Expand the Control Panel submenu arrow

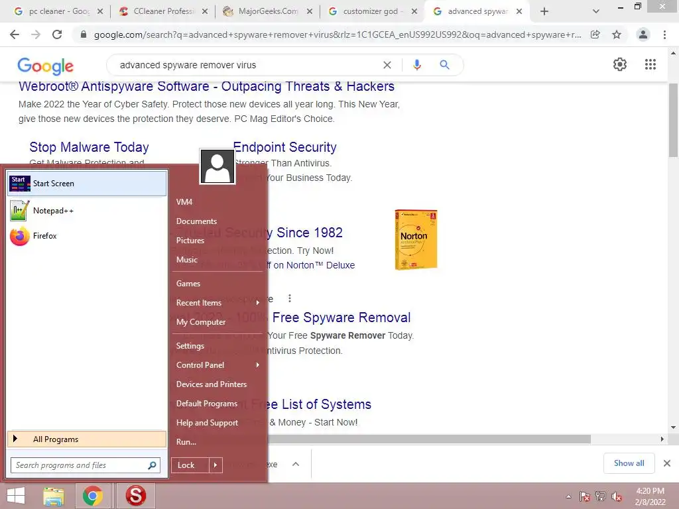(258, 365)
